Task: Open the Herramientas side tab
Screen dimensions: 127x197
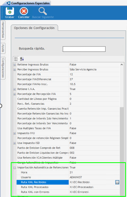Action: coord(3,30)
